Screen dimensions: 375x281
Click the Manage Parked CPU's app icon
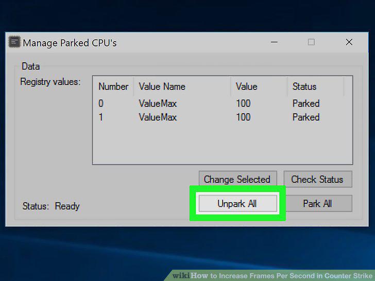[14, 42]
